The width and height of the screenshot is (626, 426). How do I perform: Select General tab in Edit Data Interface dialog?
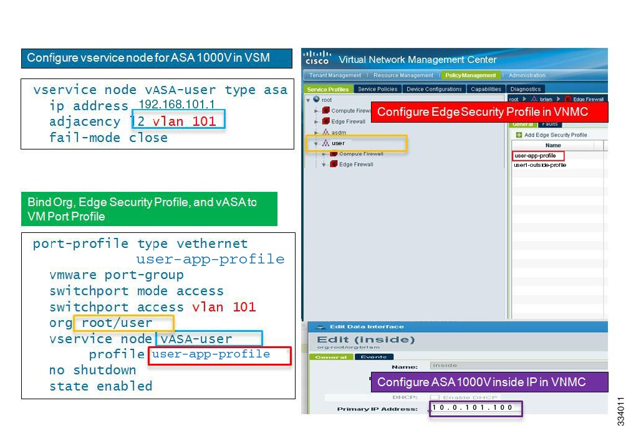click(331, 357)
